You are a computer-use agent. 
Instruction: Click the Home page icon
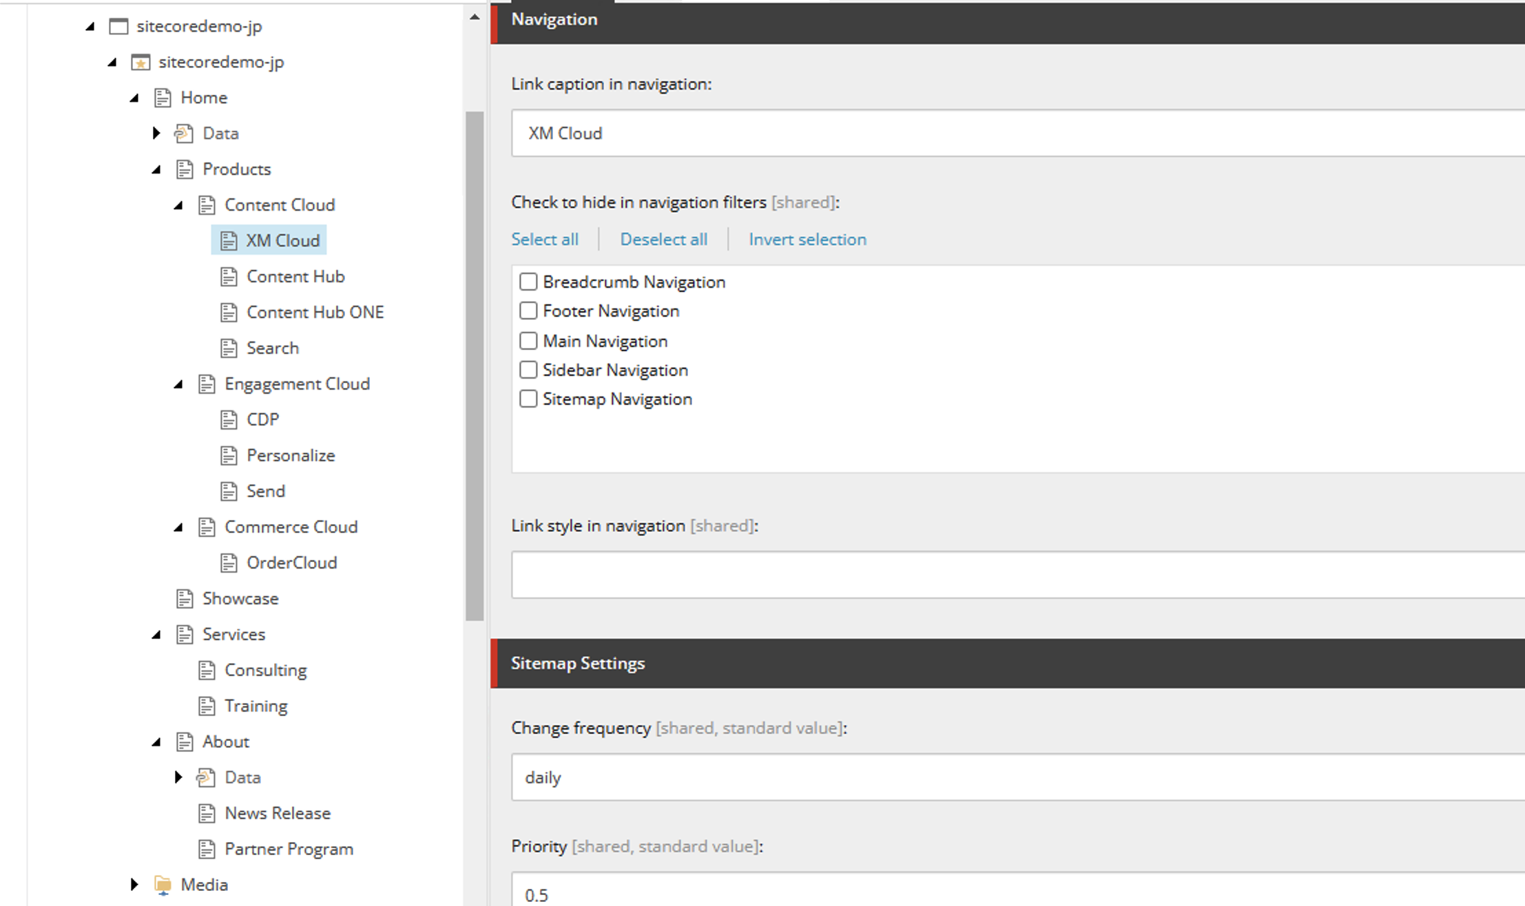point(163,98)
